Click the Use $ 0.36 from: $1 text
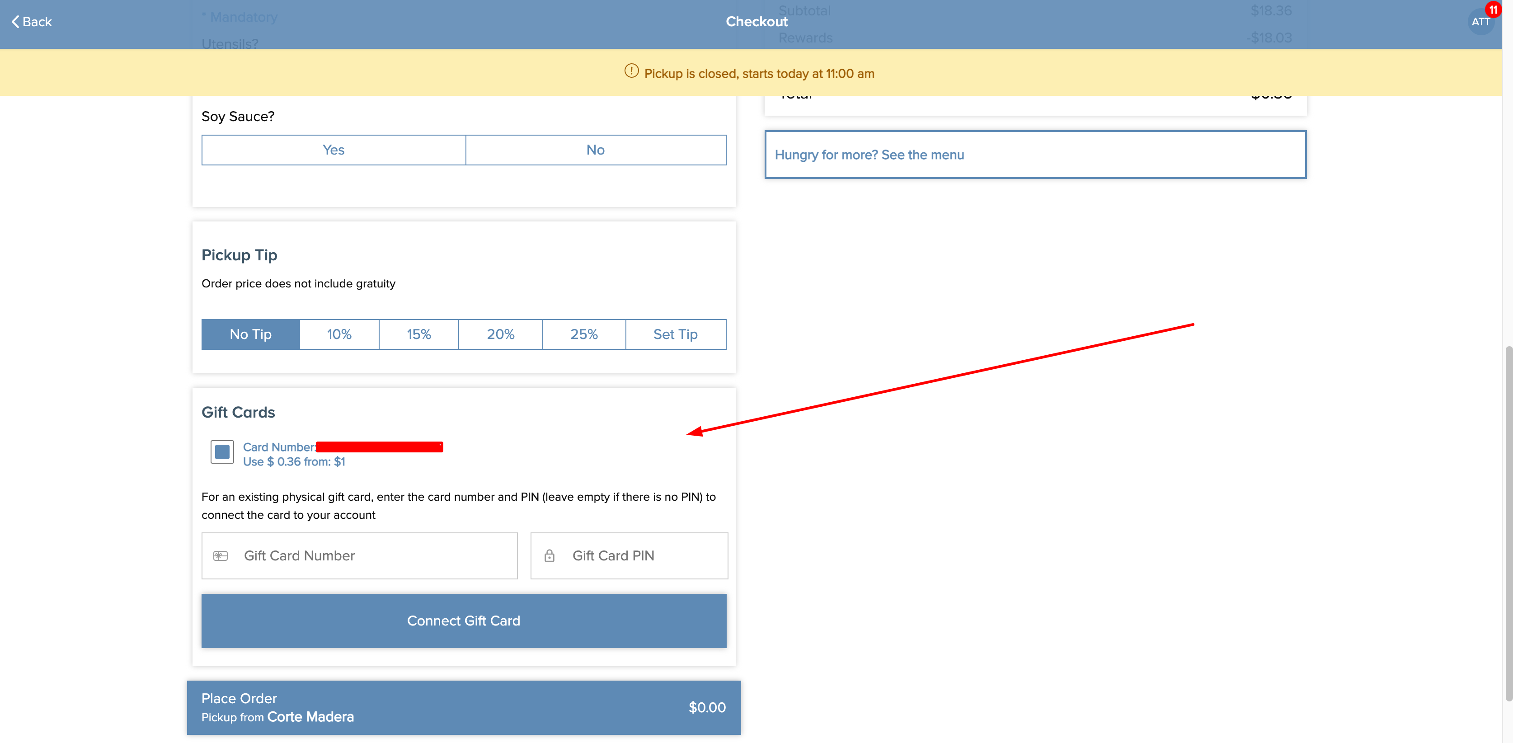1513x743 pixels. click(294, 461)
